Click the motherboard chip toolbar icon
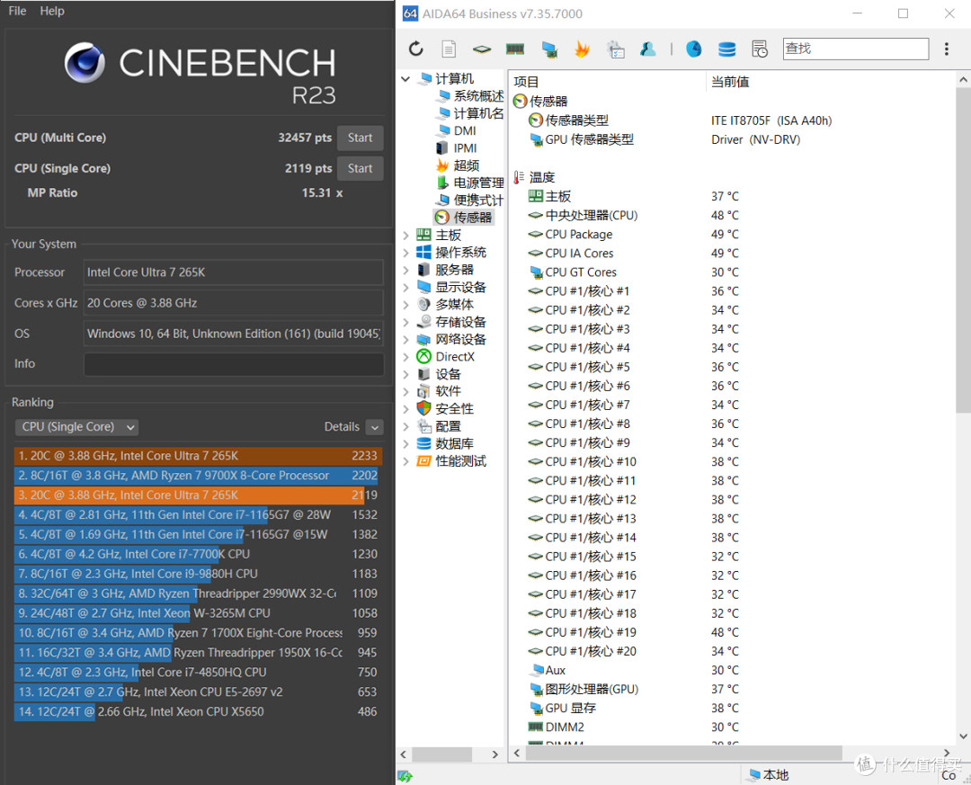 point(482,49)
